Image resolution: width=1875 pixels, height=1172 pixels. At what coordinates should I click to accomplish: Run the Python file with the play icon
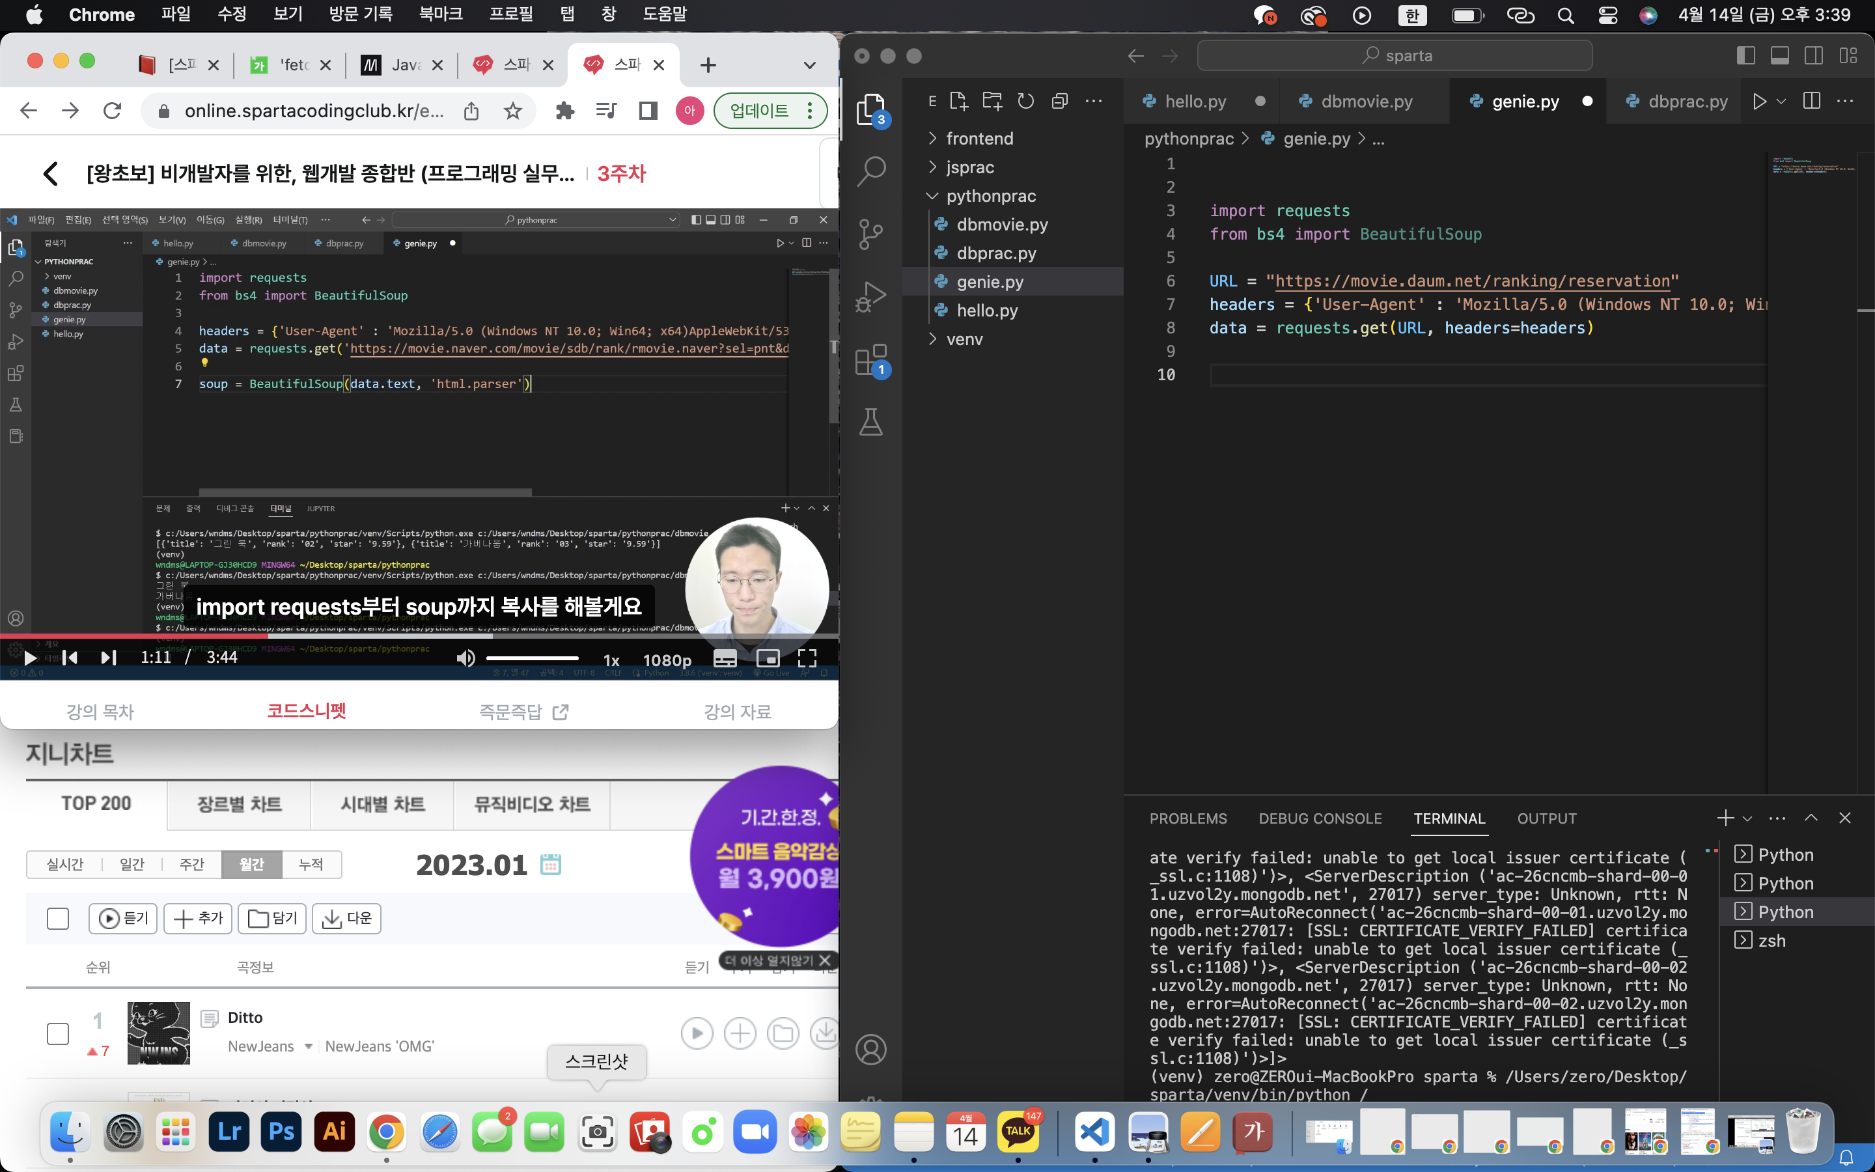click(1760, 101)
